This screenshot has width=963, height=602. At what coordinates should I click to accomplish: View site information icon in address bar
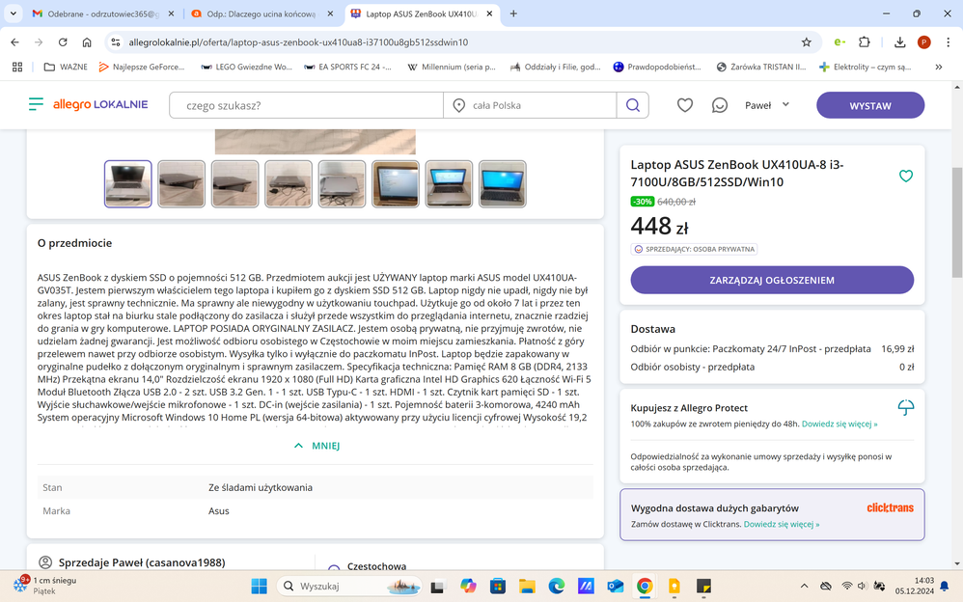[x=116, y=41]
